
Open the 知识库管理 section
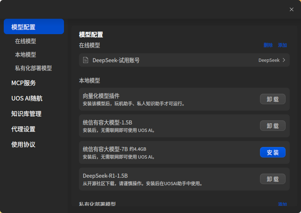(26, 114)
